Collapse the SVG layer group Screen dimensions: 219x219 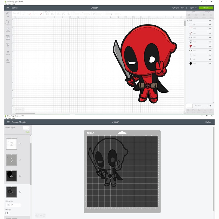point(187,20)
